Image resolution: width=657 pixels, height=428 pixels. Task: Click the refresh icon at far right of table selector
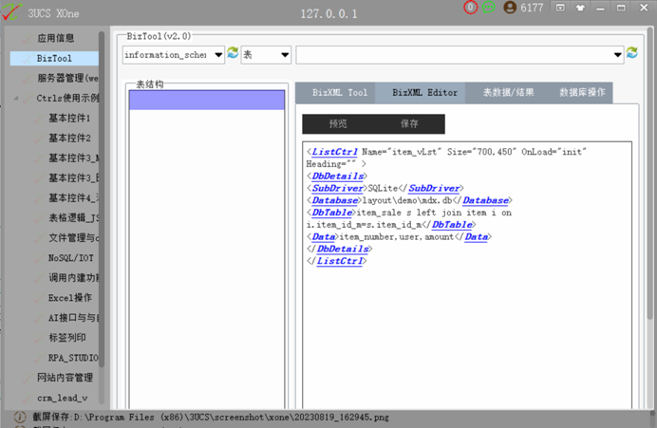[x=632, y=53]
